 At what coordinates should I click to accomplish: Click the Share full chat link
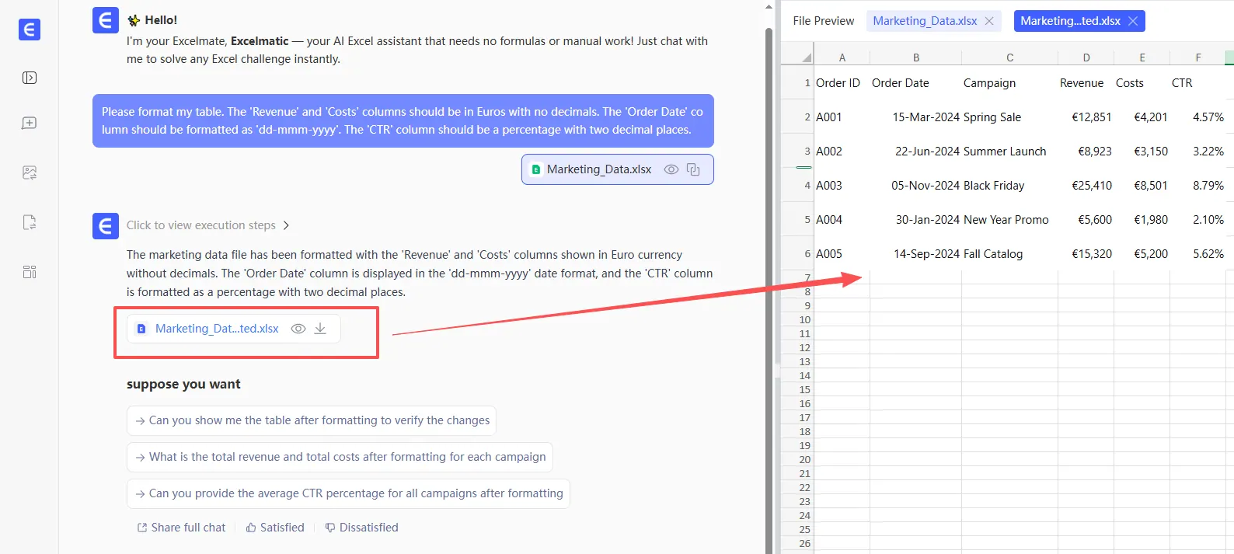(x=181, y=528)
